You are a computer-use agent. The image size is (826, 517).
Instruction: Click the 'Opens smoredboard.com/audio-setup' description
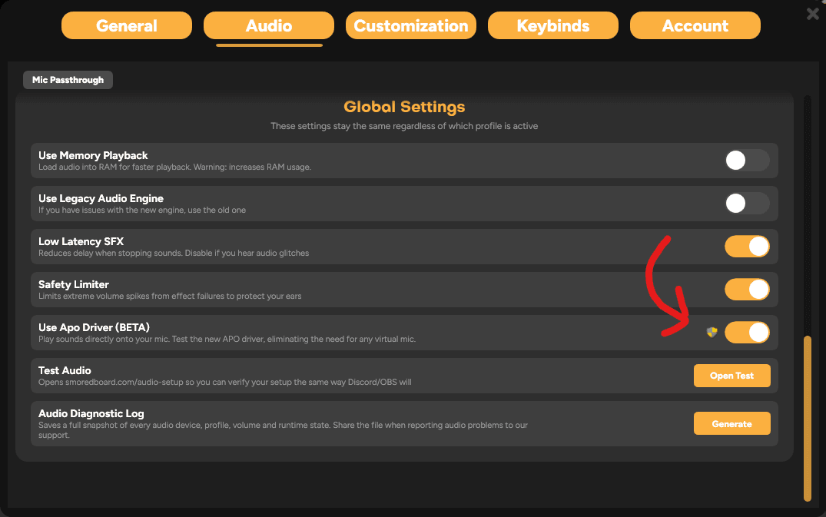tap(225, 383)
